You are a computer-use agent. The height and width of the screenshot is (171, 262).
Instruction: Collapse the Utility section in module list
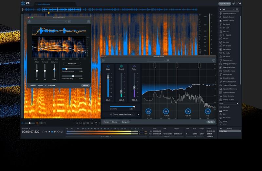(x=238, y=103)
